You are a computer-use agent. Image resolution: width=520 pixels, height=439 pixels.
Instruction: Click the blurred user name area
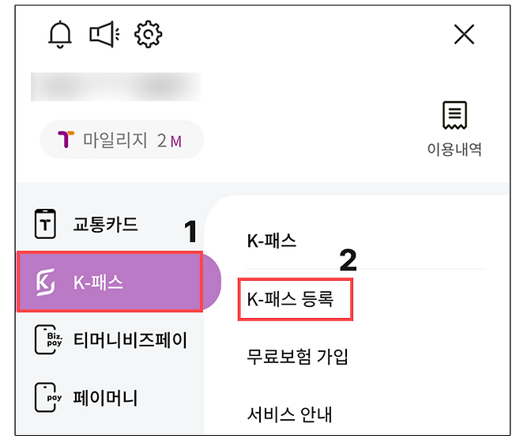[115, 87]
